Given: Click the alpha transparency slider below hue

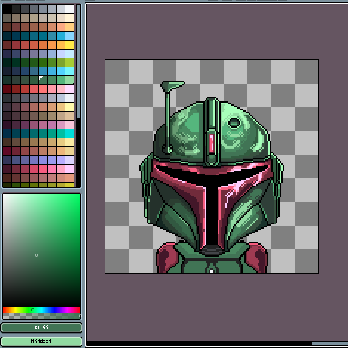Looking at the screenshot, I should click(41, 316).
